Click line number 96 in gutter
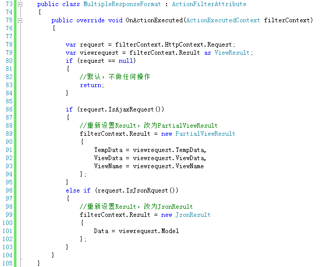This screenshot has width=327, height=267. (9, 190)
